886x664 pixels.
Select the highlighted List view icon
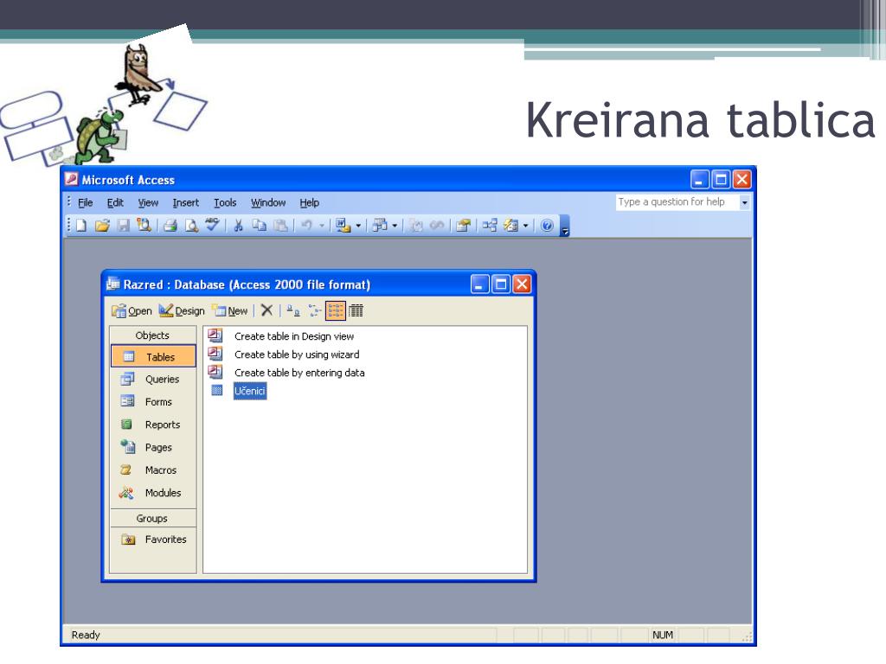pyautogui.click(x=335, y=310)
